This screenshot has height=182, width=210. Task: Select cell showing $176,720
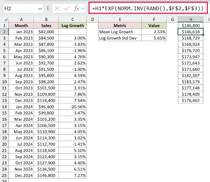191,50
